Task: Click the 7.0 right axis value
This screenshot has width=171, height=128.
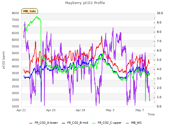Action: coord(159,41)
